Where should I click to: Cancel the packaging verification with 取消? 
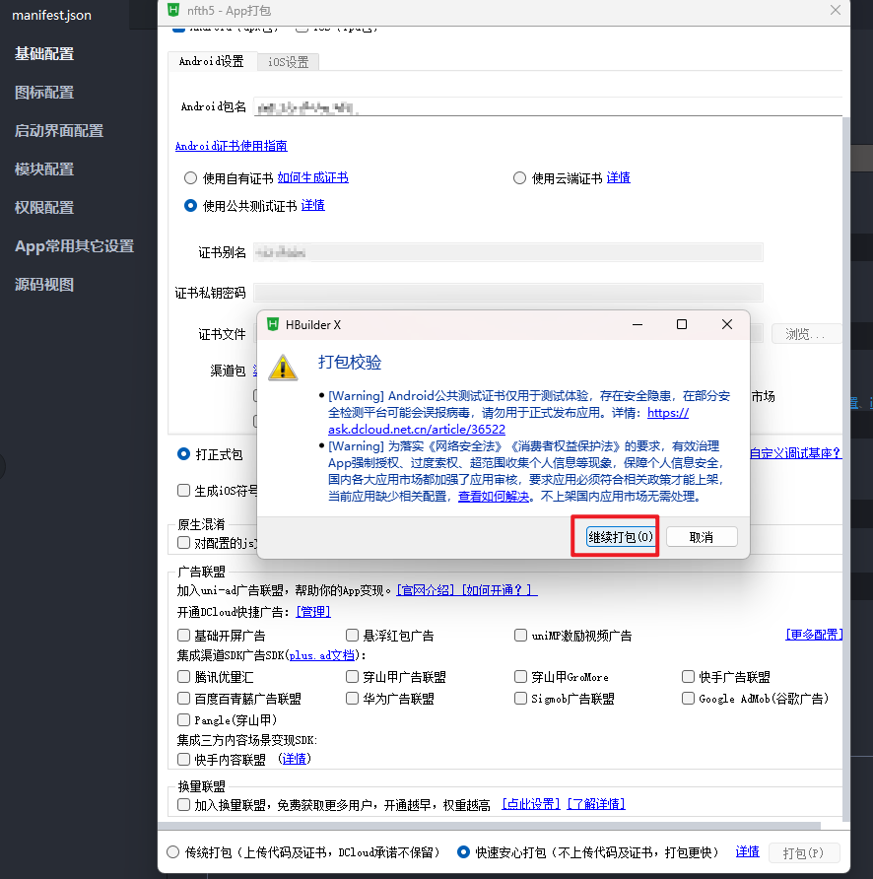tap(702, 537)
